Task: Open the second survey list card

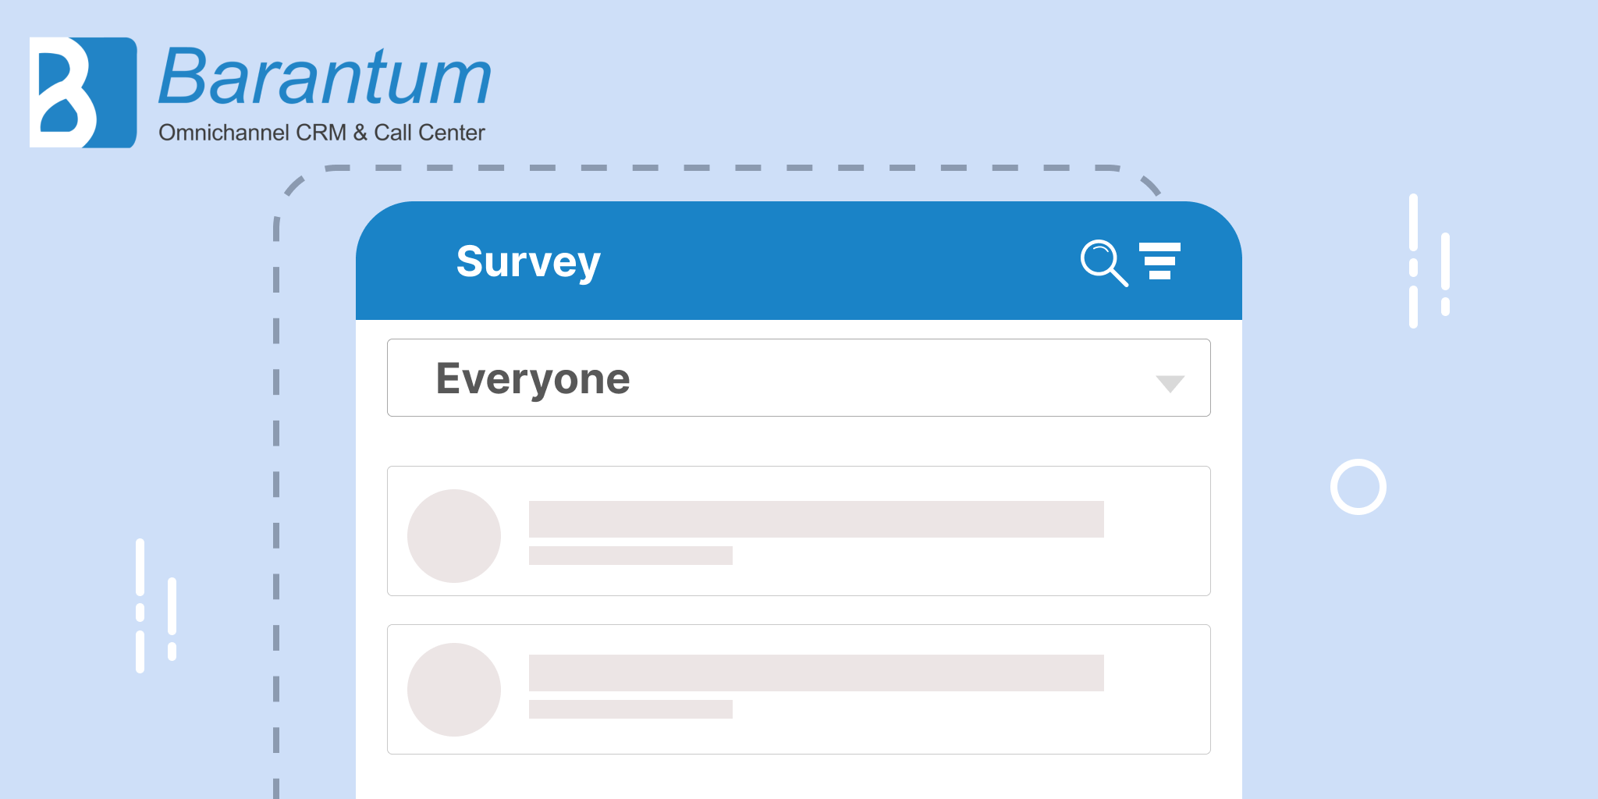Action: coord(798,689)
